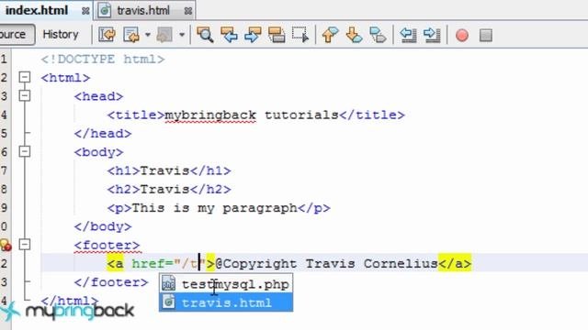This screenshot has height=330, width=588.
Task: Shift line left
Action: [408, 35]
